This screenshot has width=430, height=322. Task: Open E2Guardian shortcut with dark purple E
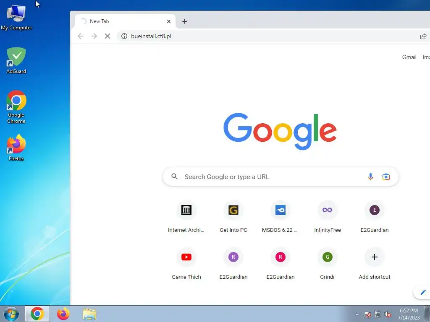click(374, 217)
